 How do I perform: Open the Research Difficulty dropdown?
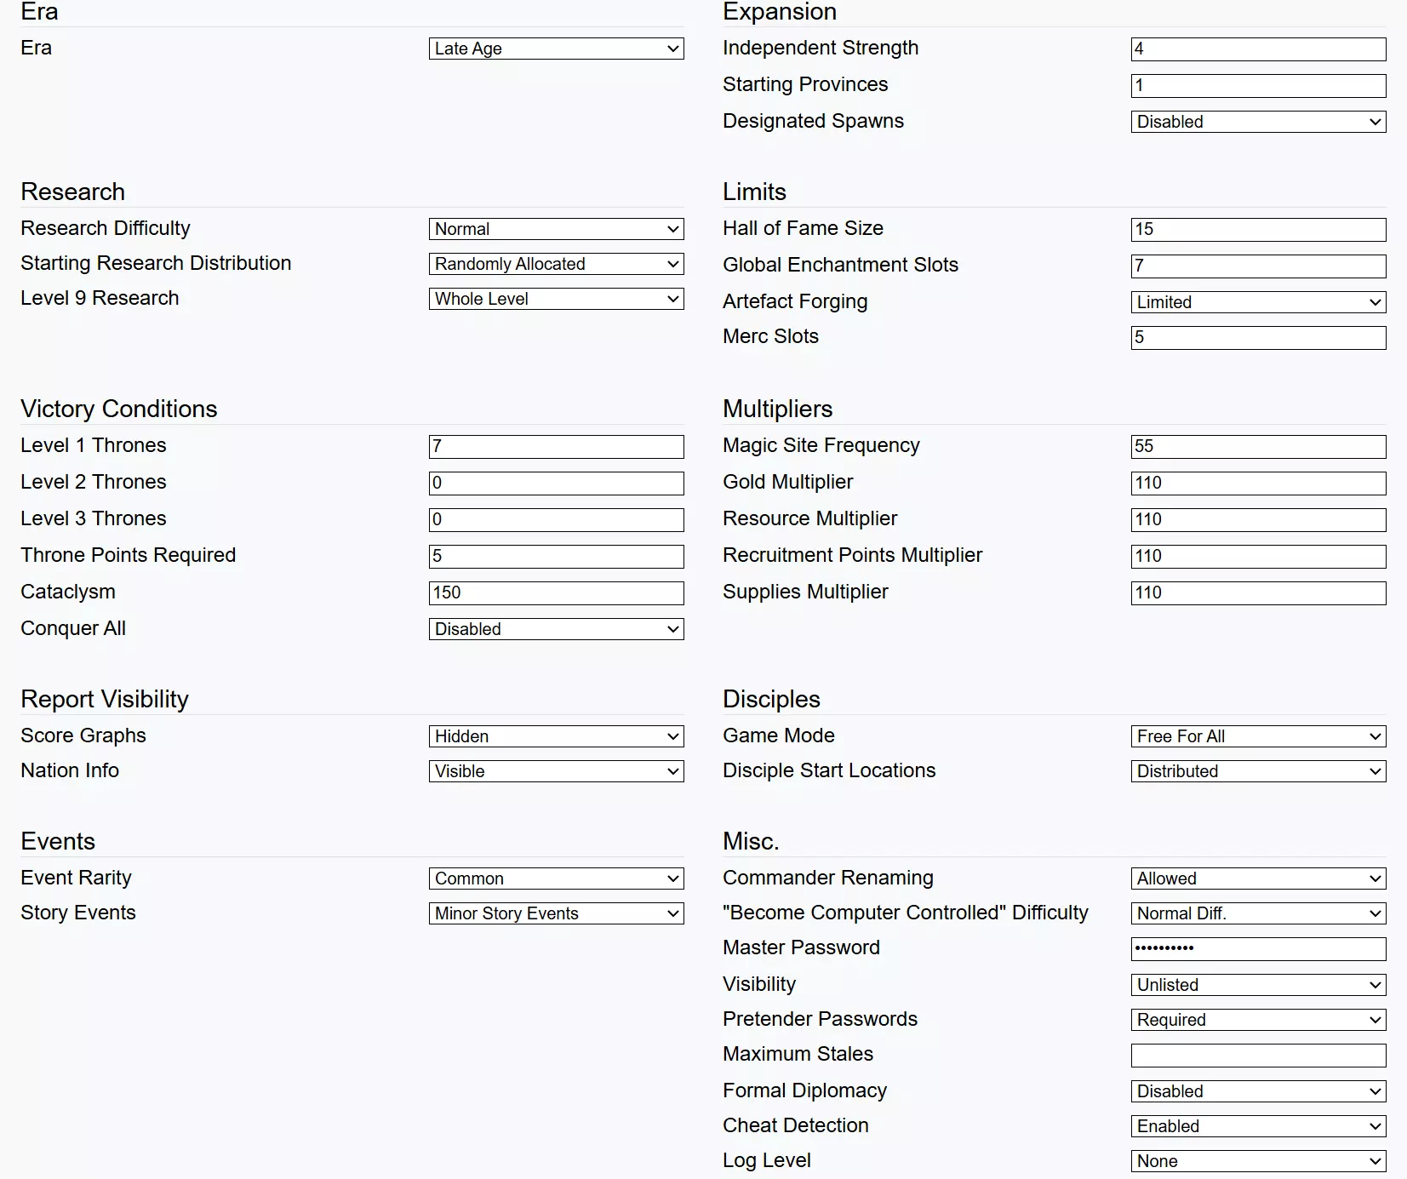click(x=556, y=229)
